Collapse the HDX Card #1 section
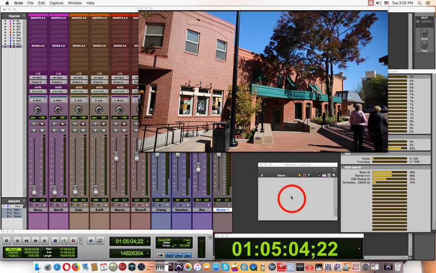Image resolution: width=436 pixels, height=273 pixels. pyautogui.click(x=343, y=167)
